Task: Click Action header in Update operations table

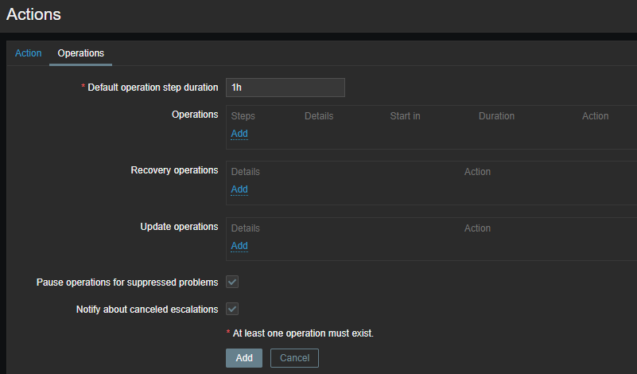Action: click(477, 228)
